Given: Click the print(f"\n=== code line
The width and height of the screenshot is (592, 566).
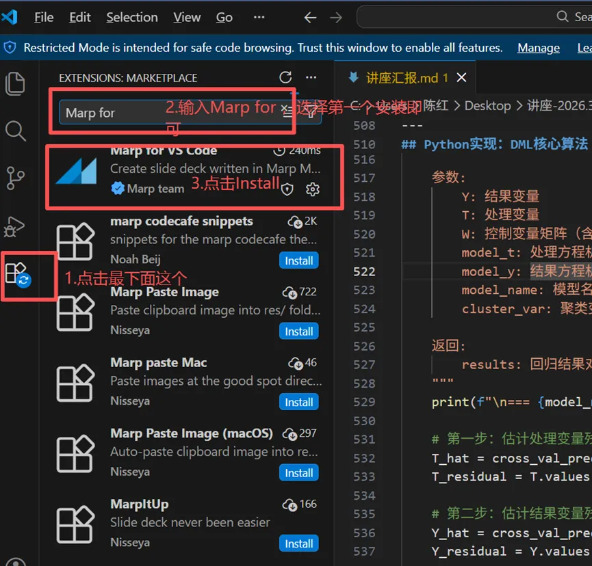Looking at the screenshot, I should [511, 402].
